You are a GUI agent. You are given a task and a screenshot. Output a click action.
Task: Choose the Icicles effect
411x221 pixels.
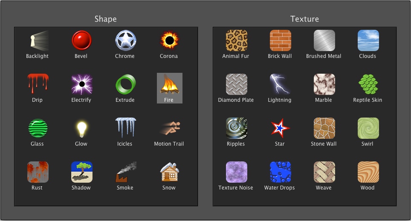pos(125,128)
